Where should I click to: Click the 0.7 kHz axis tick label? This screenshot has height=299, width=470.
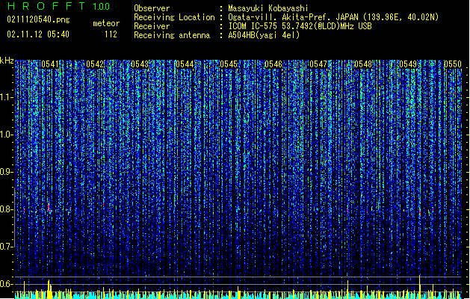(x=6, y=247)
